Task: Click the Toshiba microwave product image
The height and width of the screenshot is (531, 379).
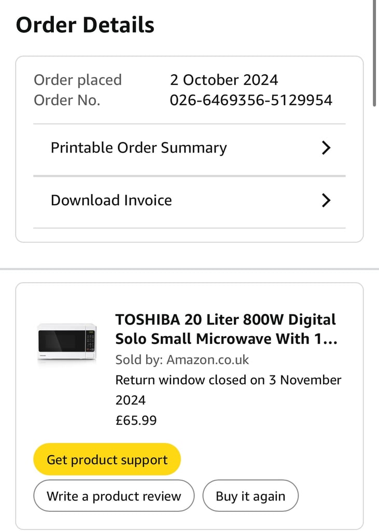Action: coord(67,343)
